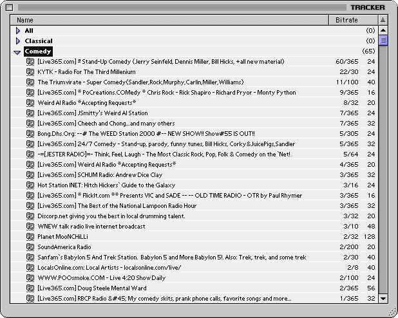398x318 pixels.
Task: Click icon for Cheech and Chong station
Action: (x=30, y=124)
